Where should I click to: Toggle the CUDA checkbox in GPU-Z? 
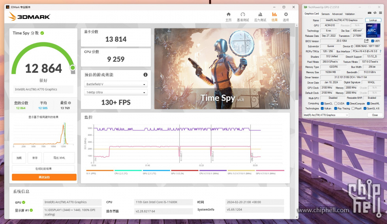coord(336,104)
